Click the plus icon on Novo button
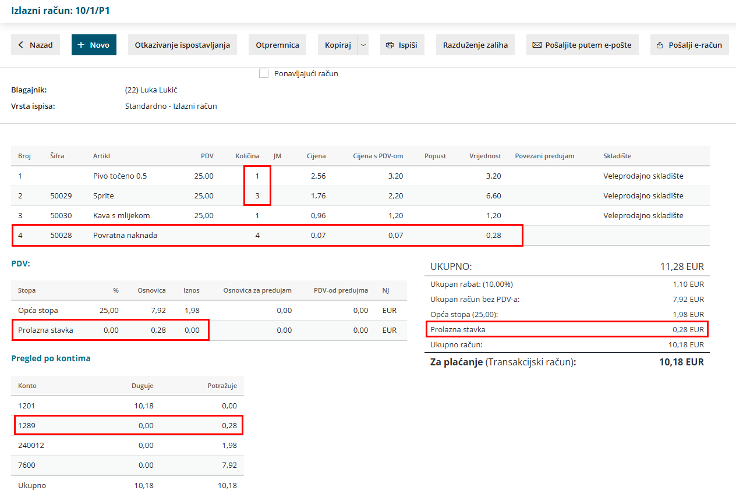Screen dimensions: 736x498 82,45
